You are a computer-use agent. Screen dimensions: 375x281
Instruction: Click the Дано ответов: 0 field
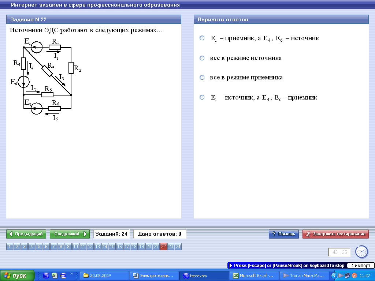[x=160, y=234]
